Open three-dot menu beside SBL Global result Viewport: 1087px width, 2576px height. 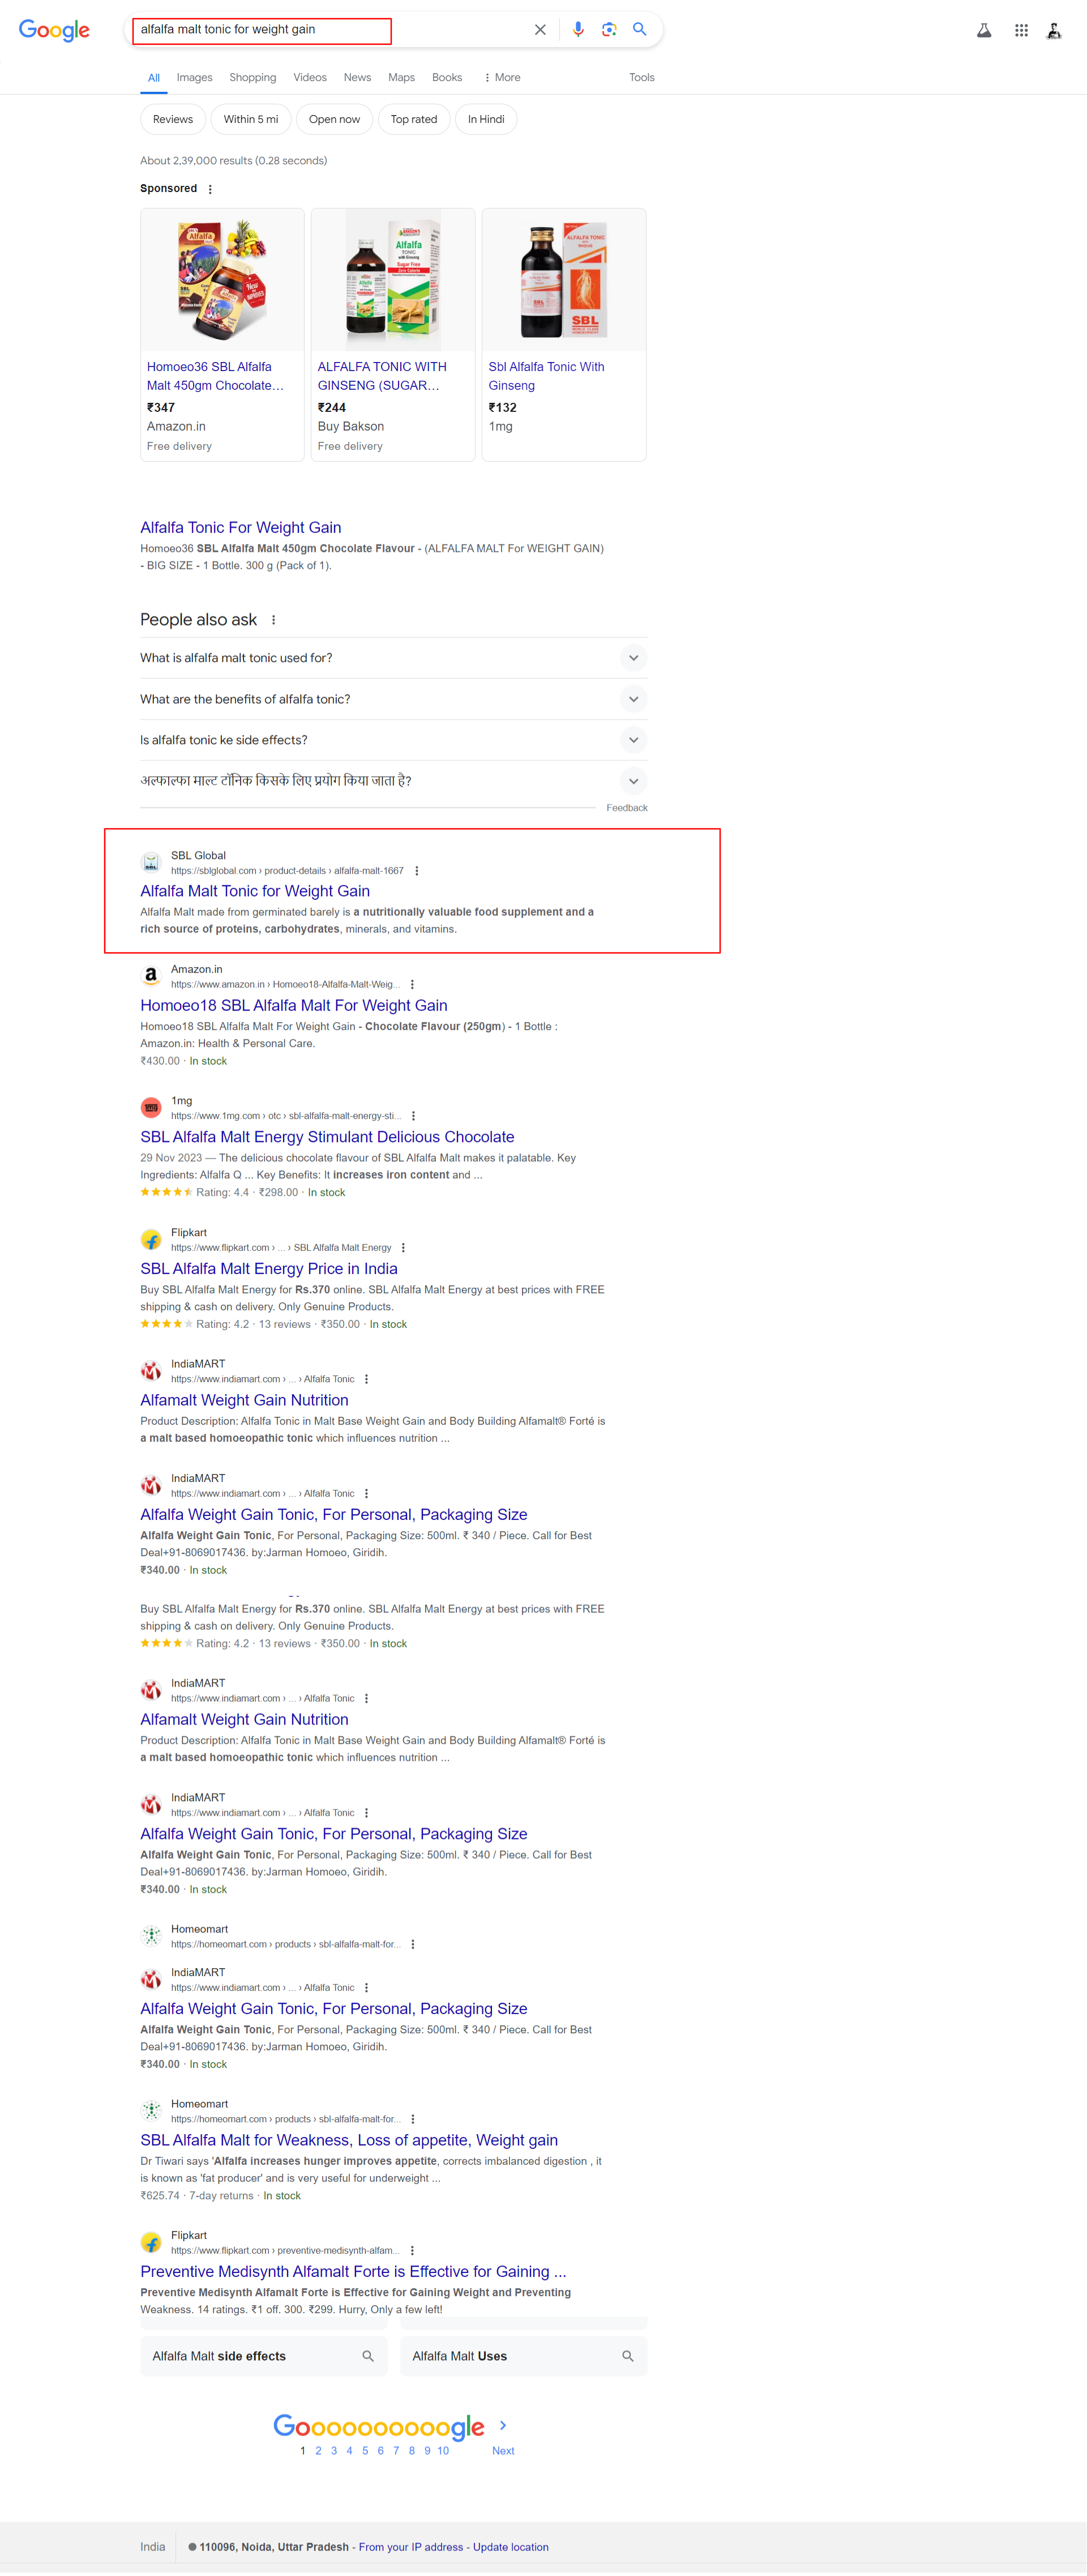417,871
